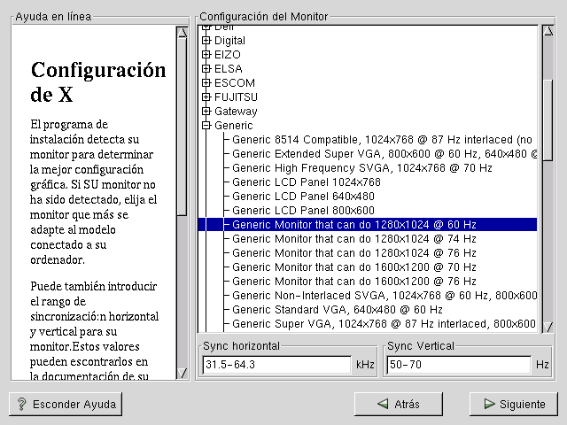Go back with the Atrás button
Image resolution: width=567 pixels, height=425 pixels.
coord(398,404)
